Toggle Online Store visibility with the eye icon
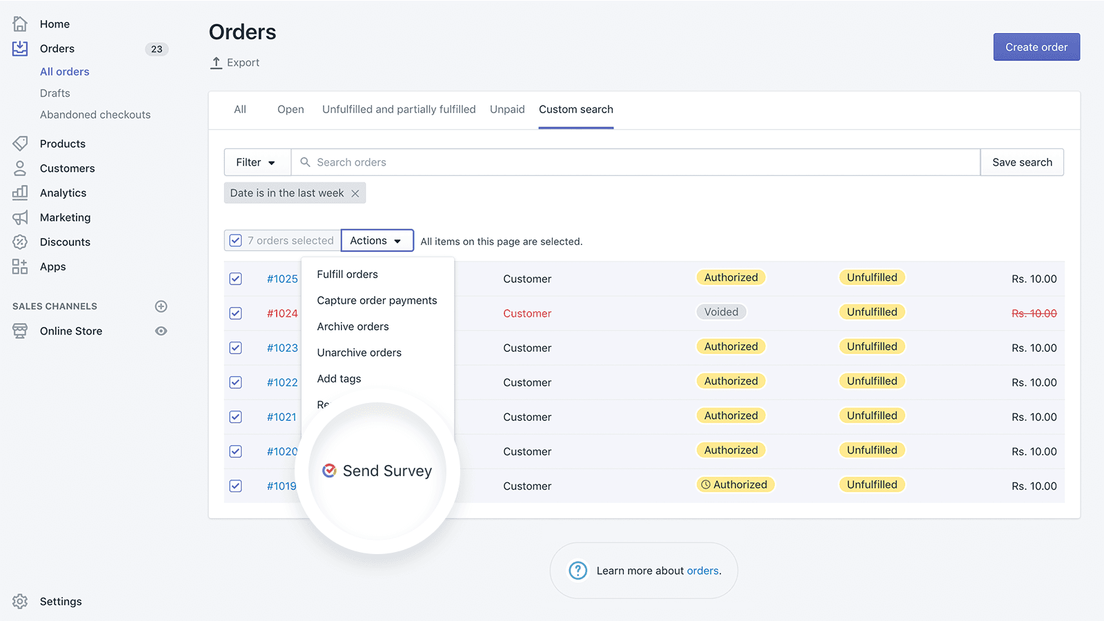Image resolution: width=1104 pixels, height=621 pixels. [x=161, y=331]
